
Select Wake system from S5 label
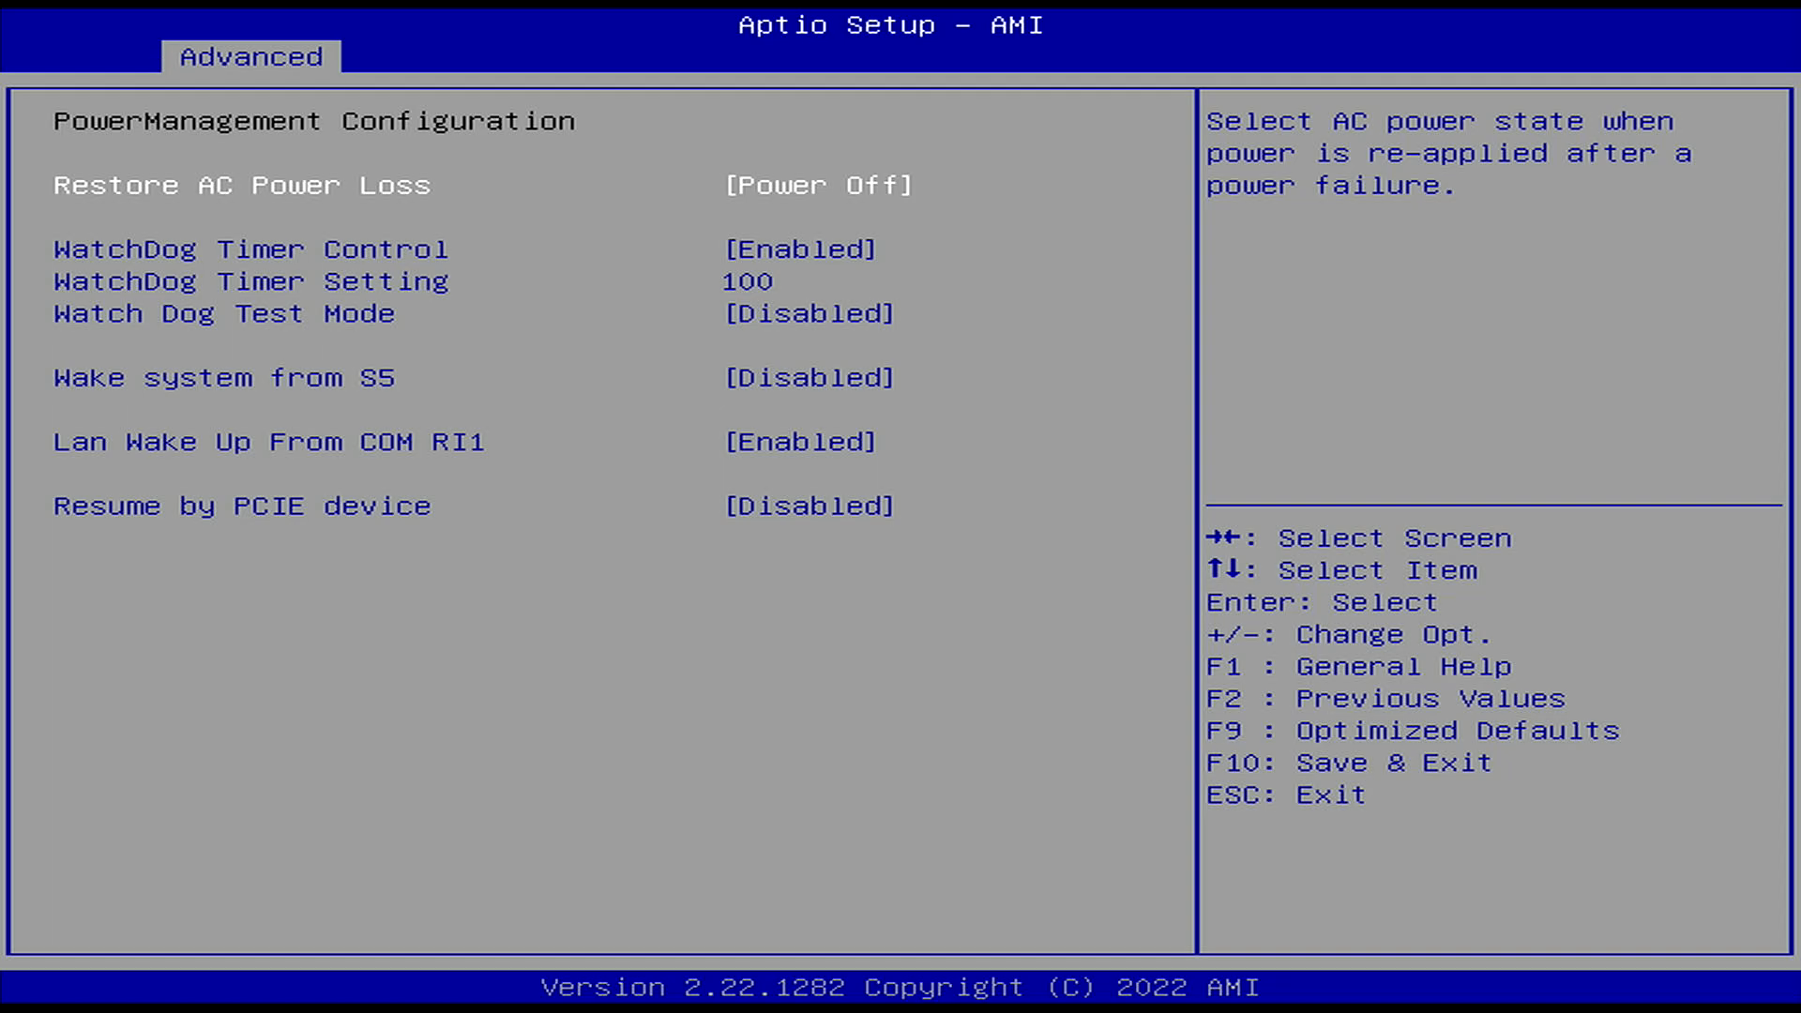[224, 378]
